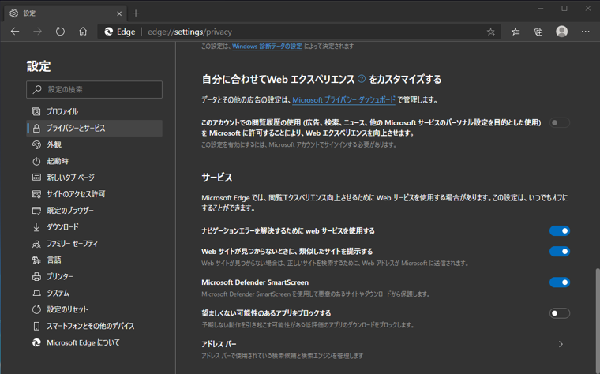Select 言語 settings entry
Viewport: 600px width, 374px height.
tap(94, 260)
